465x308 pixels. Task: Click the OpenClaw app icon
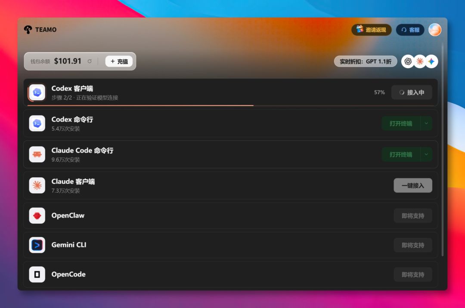(37, 216)
